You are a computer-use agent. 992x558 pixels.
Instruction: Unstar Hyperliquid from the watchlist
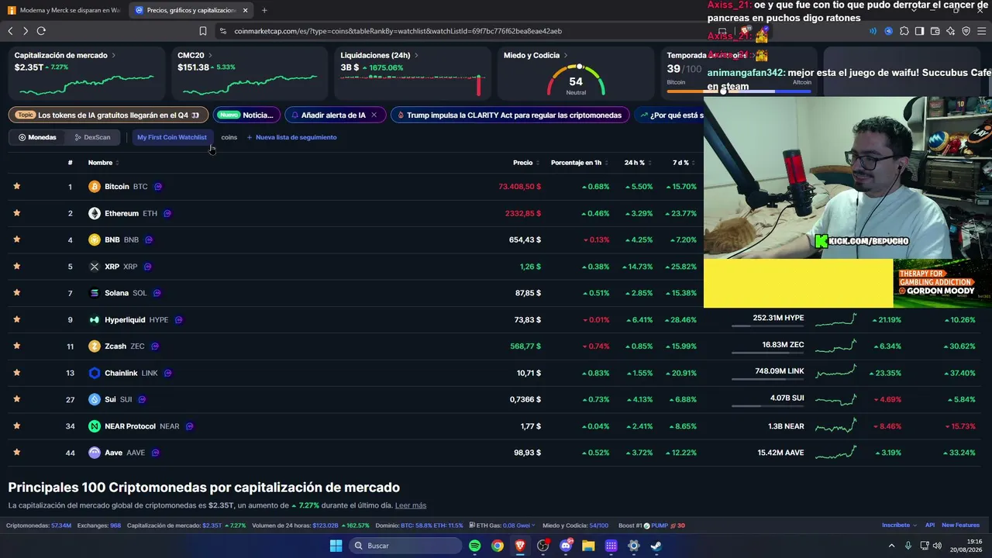(17, 319)
